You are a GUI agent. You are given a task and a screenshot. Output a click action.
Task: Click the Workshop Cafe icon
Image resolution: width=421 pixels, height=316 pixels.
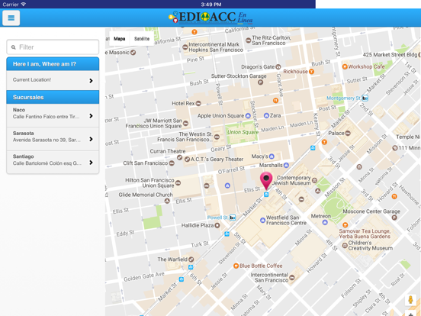coord(345,66)
